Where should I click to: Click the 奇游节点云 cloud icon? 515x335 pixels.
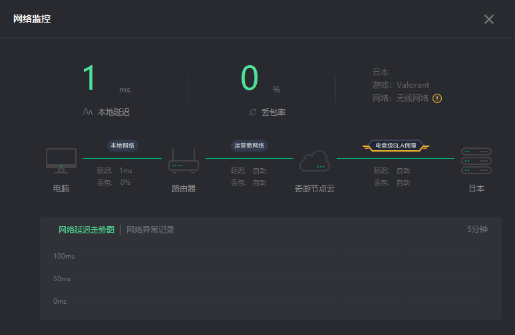(315, 161)
